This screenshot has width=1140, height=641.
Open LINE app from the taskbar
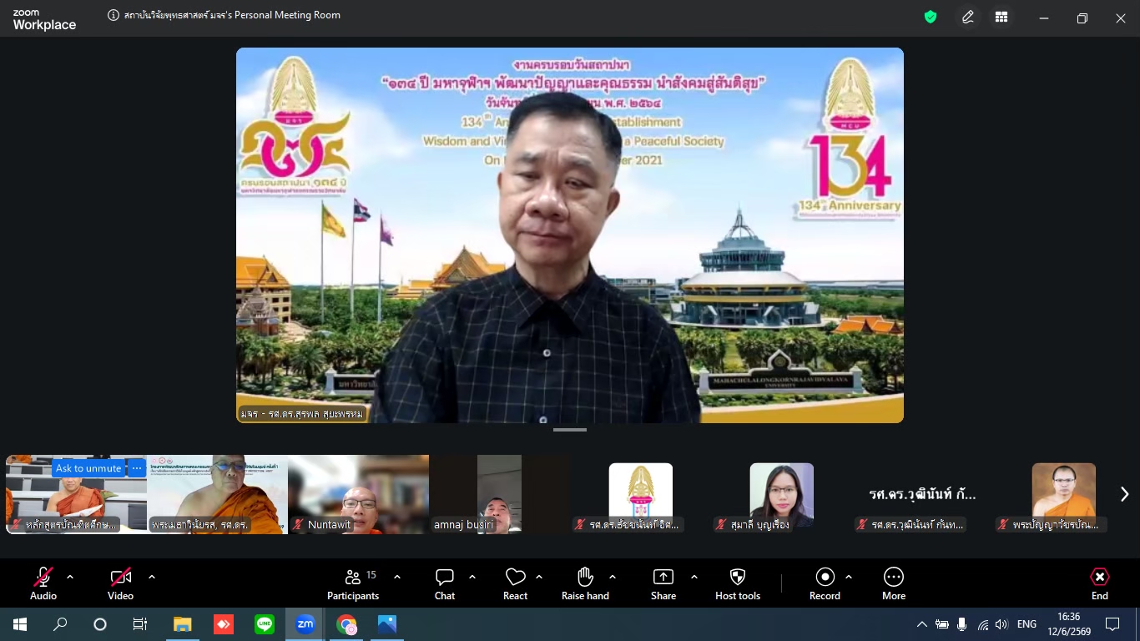coord(265,624)
